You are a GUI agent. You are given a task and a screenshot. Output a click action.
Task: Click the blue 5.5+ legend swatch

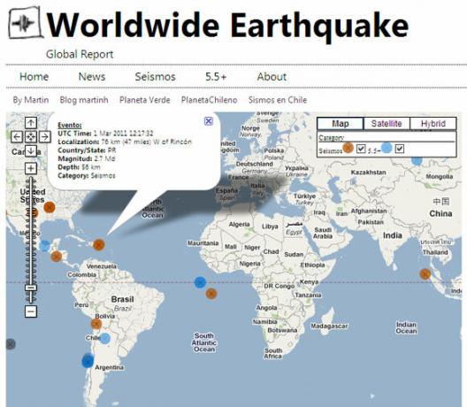click(387, 148)
